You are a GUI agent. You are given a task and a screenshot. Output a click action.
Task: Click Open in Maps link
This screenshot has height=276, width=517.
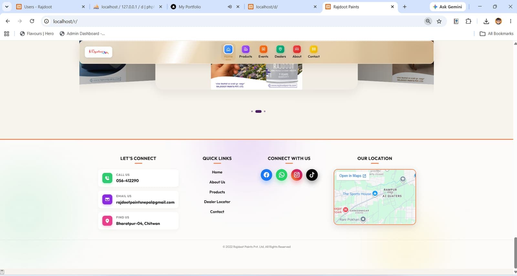353,176
